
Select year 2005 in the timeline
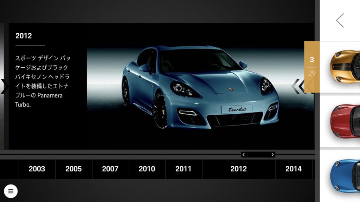[74, 169]
